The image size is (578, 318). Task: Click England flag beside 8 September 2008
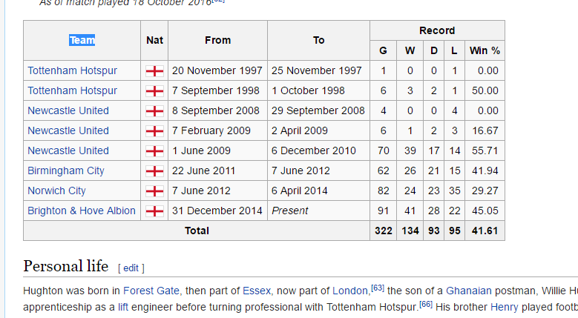154,110
